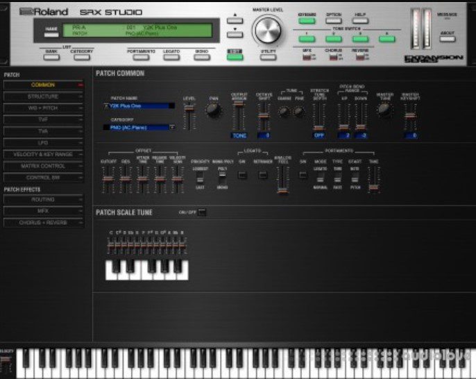Click the Fine tune knob
Viewport: 476px width, 379px height.
(299, 112)
